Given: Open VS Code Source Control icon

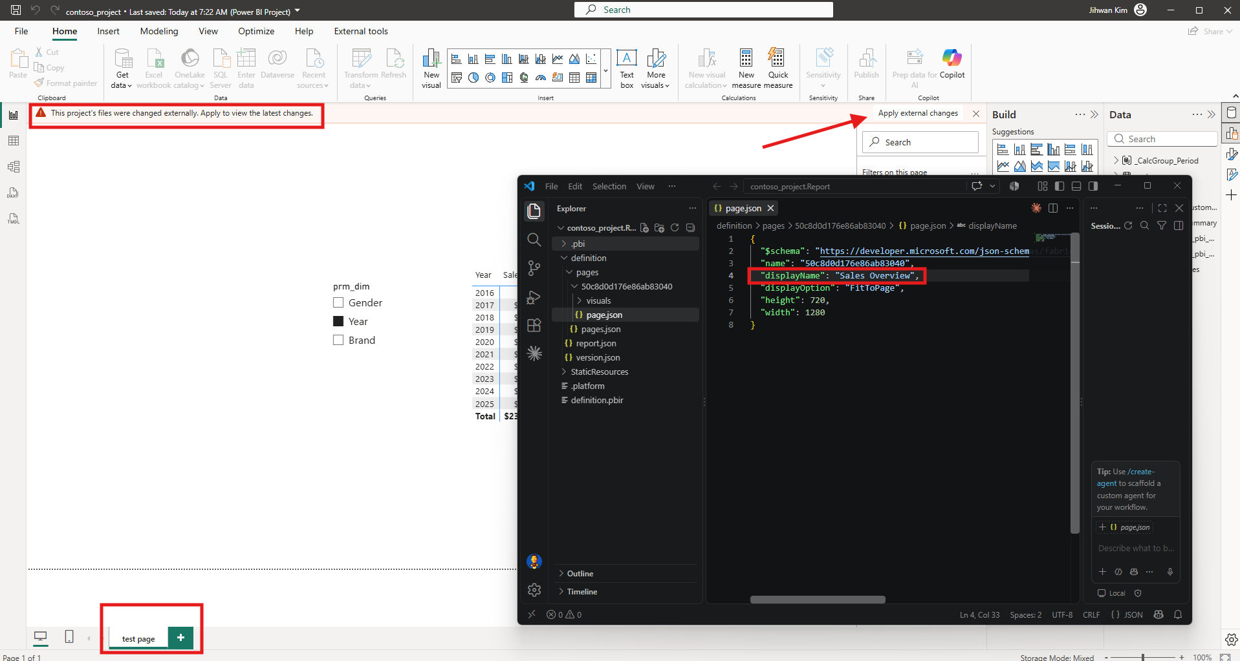Looking at the screenshot, I should [534, 268].
